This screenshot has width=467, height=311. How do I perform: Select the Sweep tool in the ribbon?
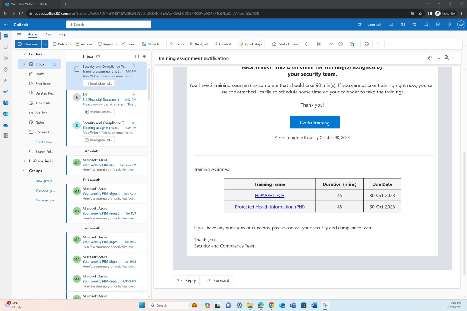click(129, 44)
